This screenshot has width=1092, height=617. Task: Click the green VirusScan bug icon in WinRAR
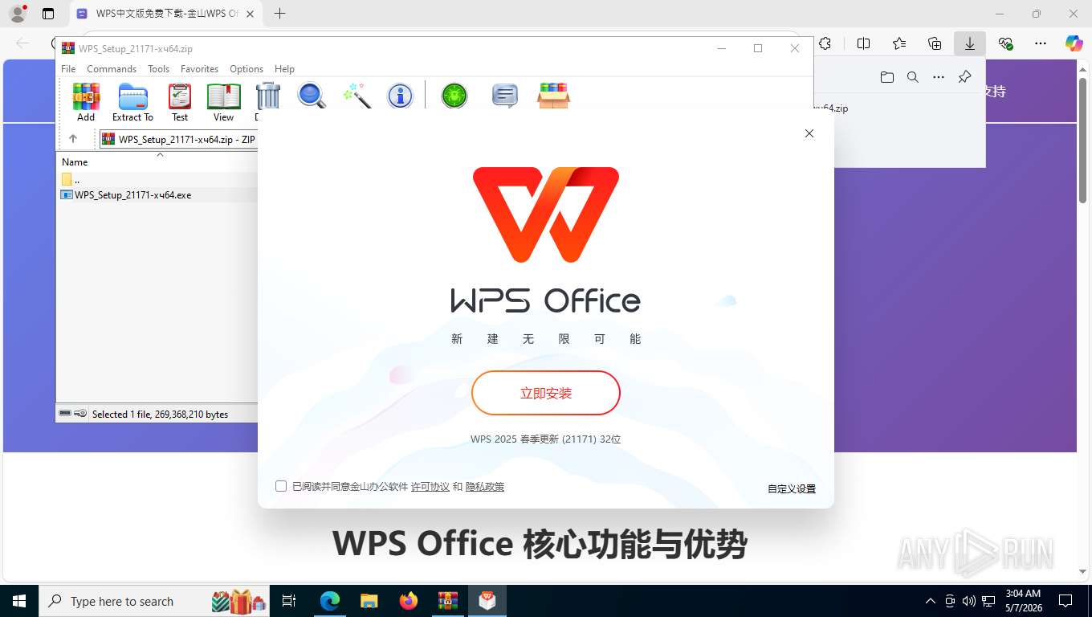click(454, 96)
